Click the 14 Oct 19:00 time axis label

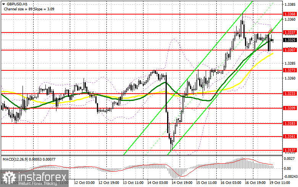(182, 183)
